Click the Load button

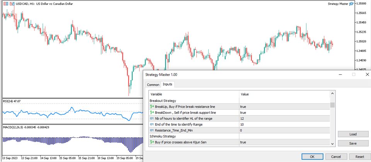pos(353,134)
